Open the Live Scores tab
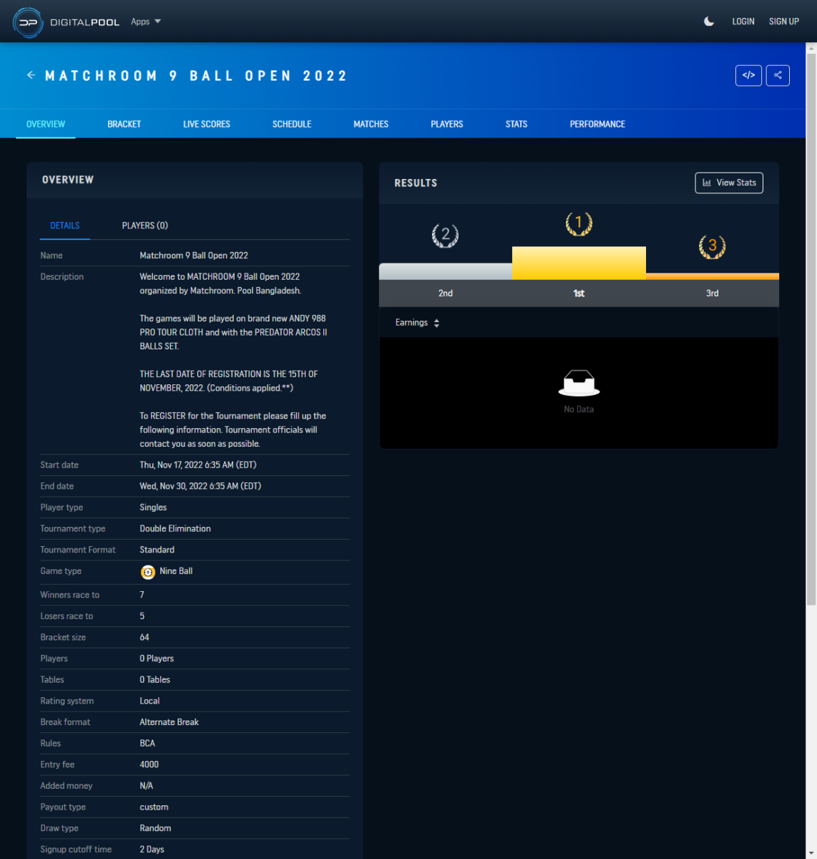Screen dimensions: 817x859 [x=207, y=124]
